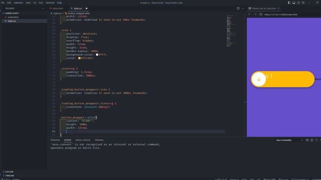
Task: Click code line 'position: absolute;'
Action: pyautogui.click(x=81, y=33)
